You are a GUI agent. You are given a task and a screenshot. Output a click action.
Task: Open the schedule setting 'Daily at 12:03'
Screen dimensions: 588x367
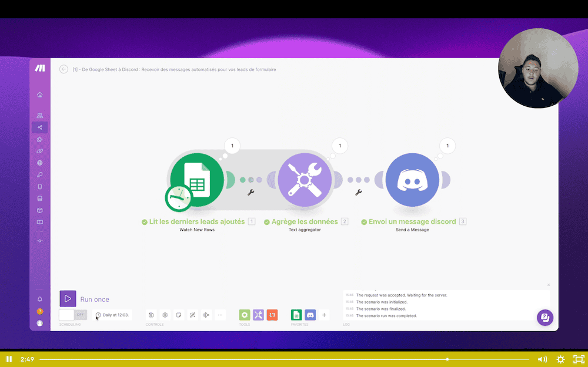point(112,315)
